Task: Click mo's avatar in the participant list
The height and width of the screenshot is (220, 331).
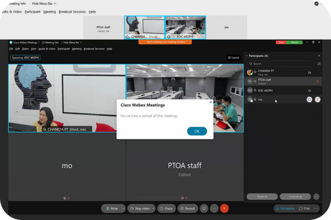Action: (250, 100)
